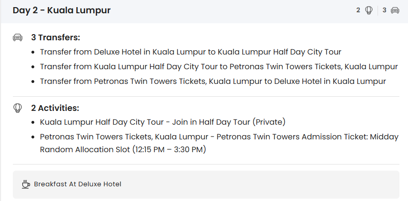Screen dimensions: 408x201
Task: Click the activity count number 2 in header
Action: (x=358, y=10)
